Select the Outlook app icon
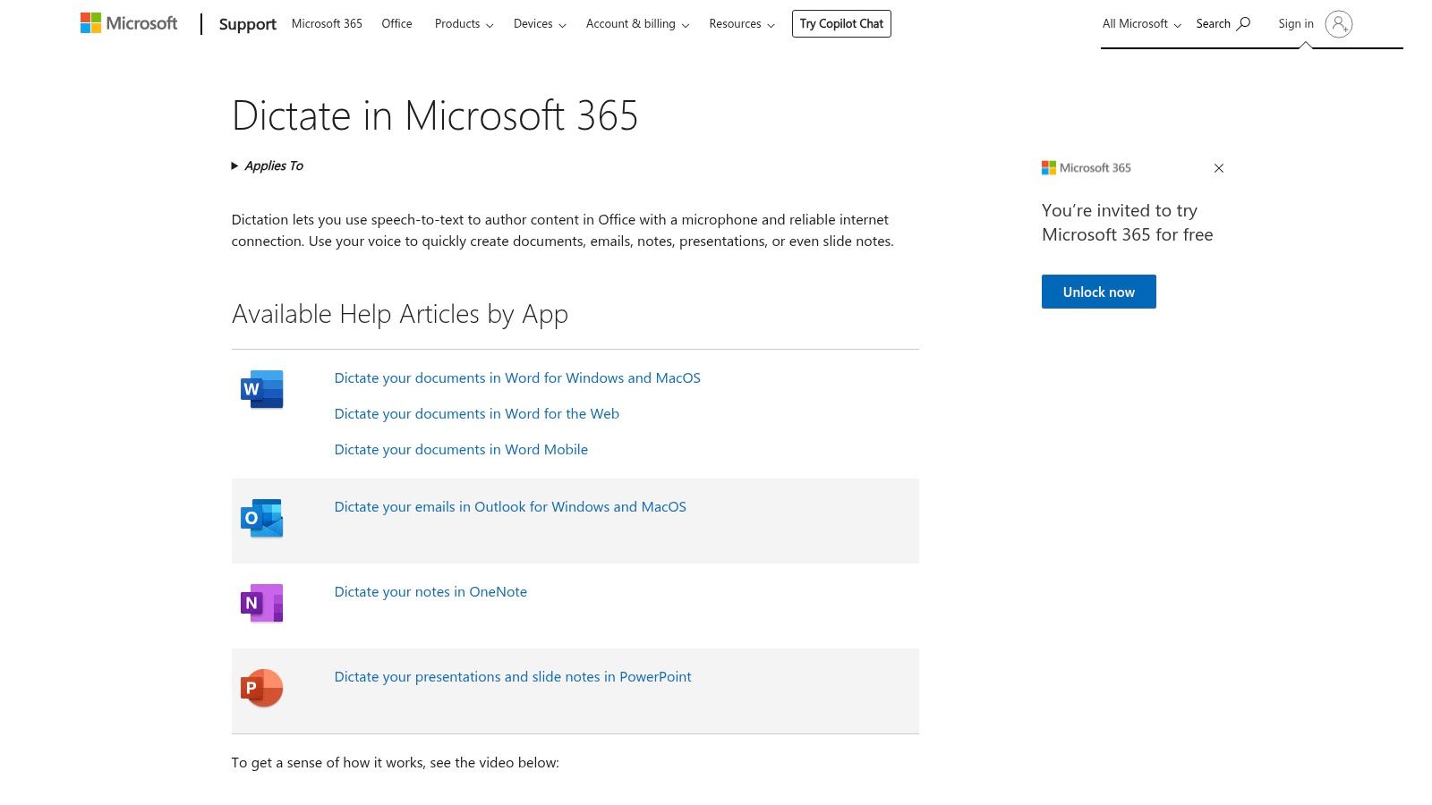Viewport: 1432px width, 805px height. pyautogui.click(x=260, y=517)
